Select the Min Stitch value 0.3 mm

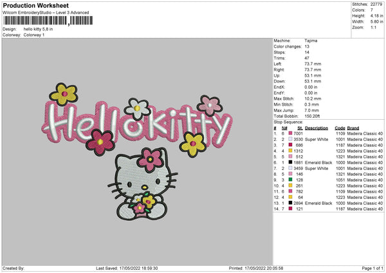pos(311,104)
